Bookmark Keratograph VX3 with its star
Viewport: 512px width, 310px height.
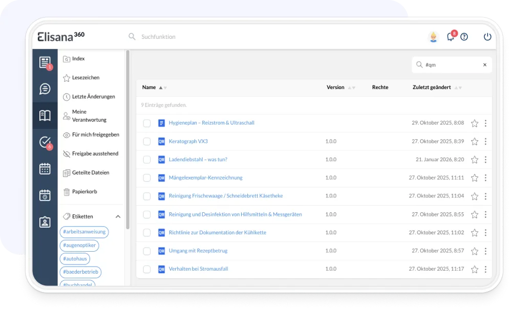pos(475,141)
